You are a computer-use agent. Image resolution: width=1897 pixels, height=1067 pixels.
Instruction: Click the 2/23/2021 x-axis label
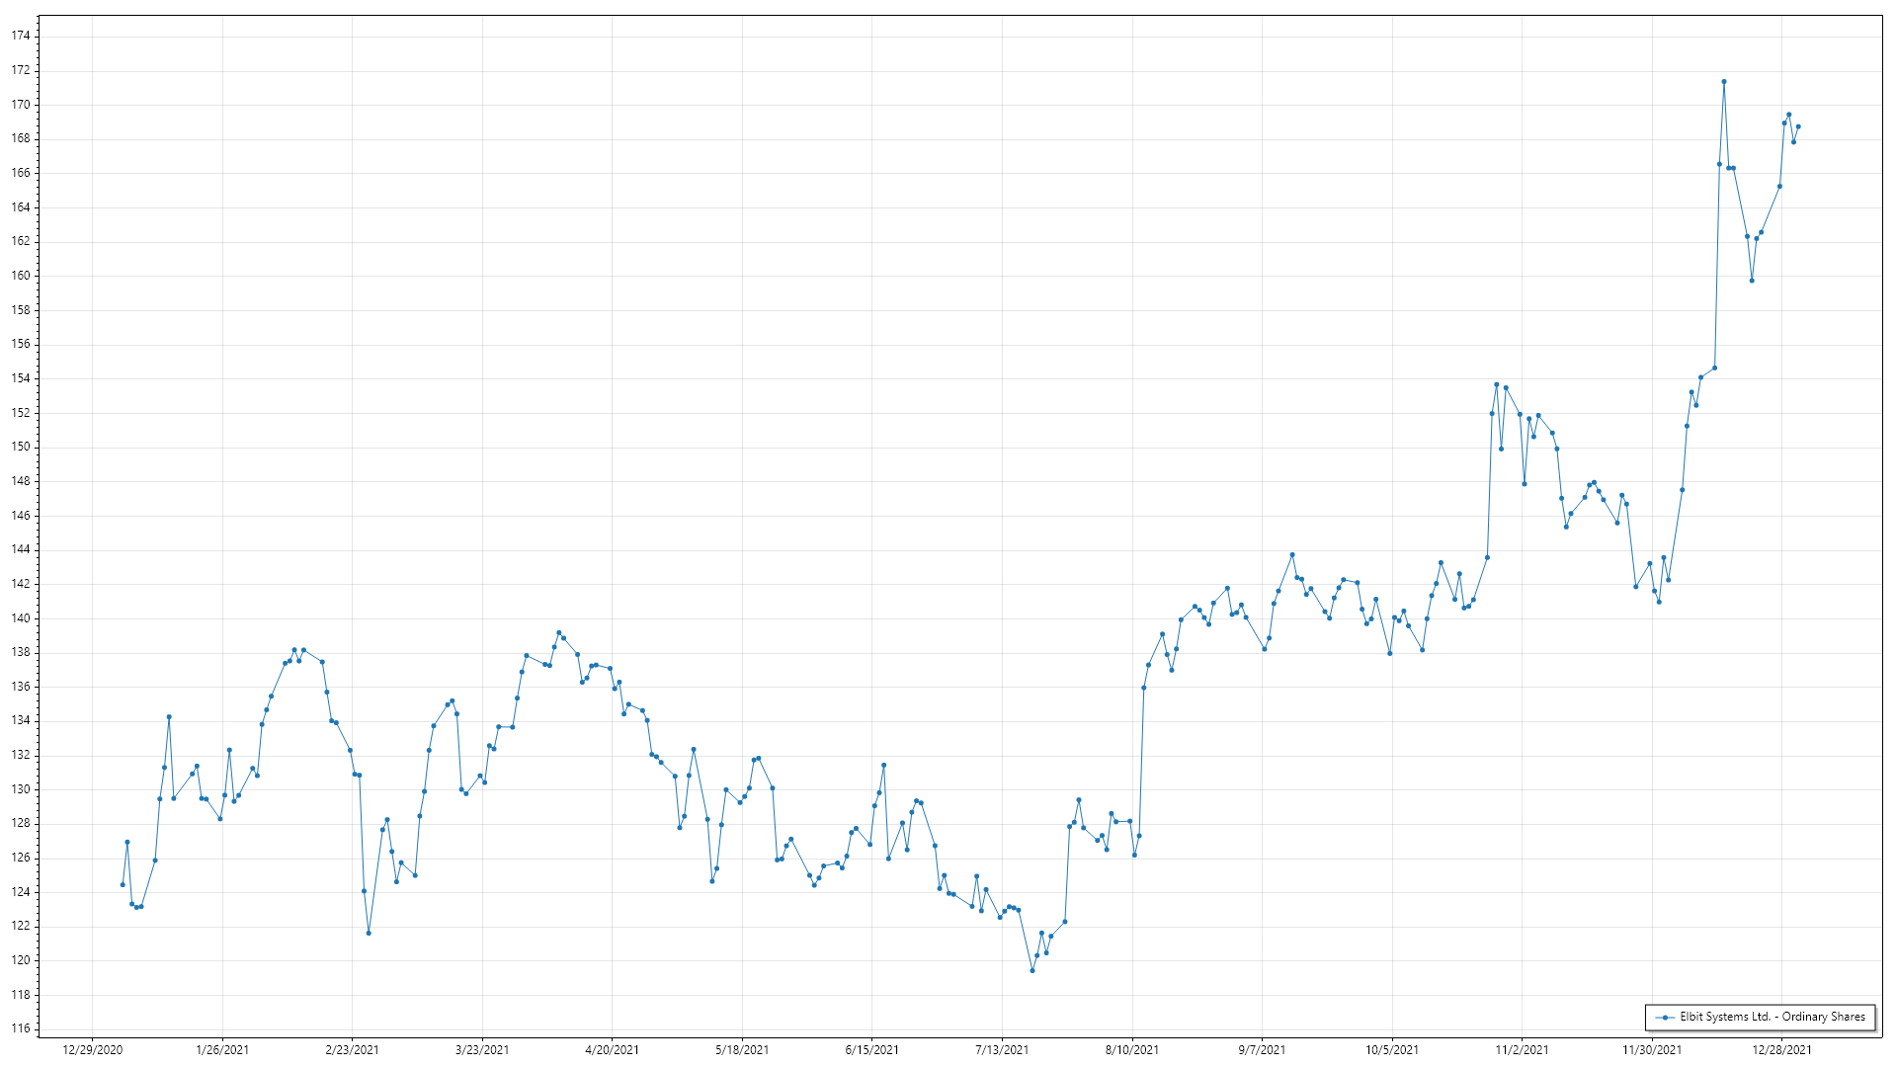pos(352,1049)
